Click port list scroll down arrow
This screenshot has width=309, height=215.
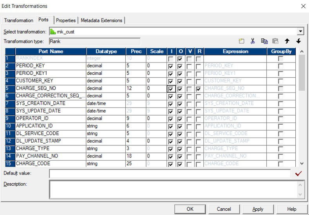[x=302, y=163]
